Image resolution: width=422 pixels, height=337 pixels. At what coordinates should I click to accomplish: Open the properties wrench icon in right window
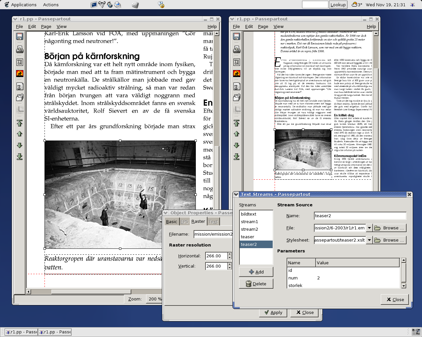[237, 87]
